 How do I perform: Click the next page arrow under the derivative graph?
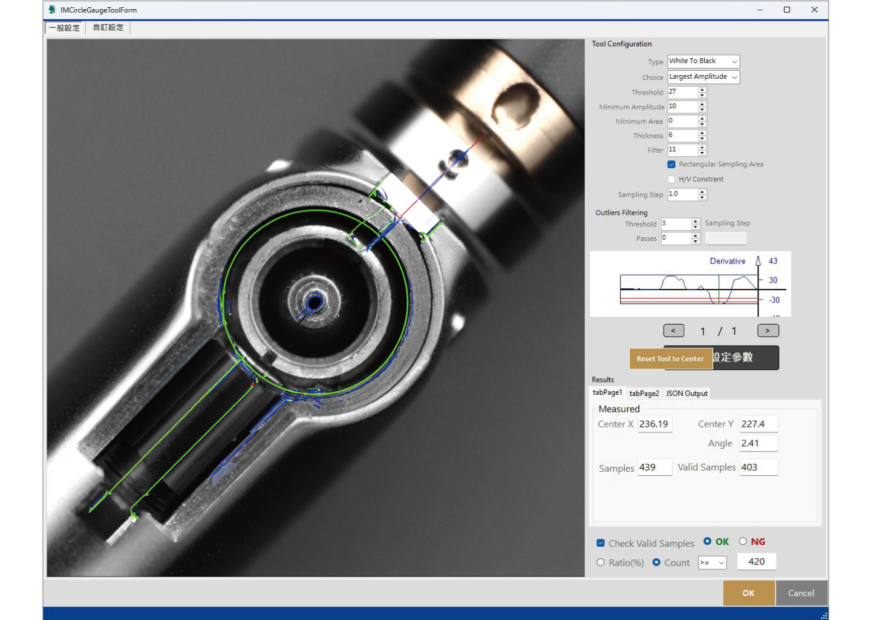(768, 331)
